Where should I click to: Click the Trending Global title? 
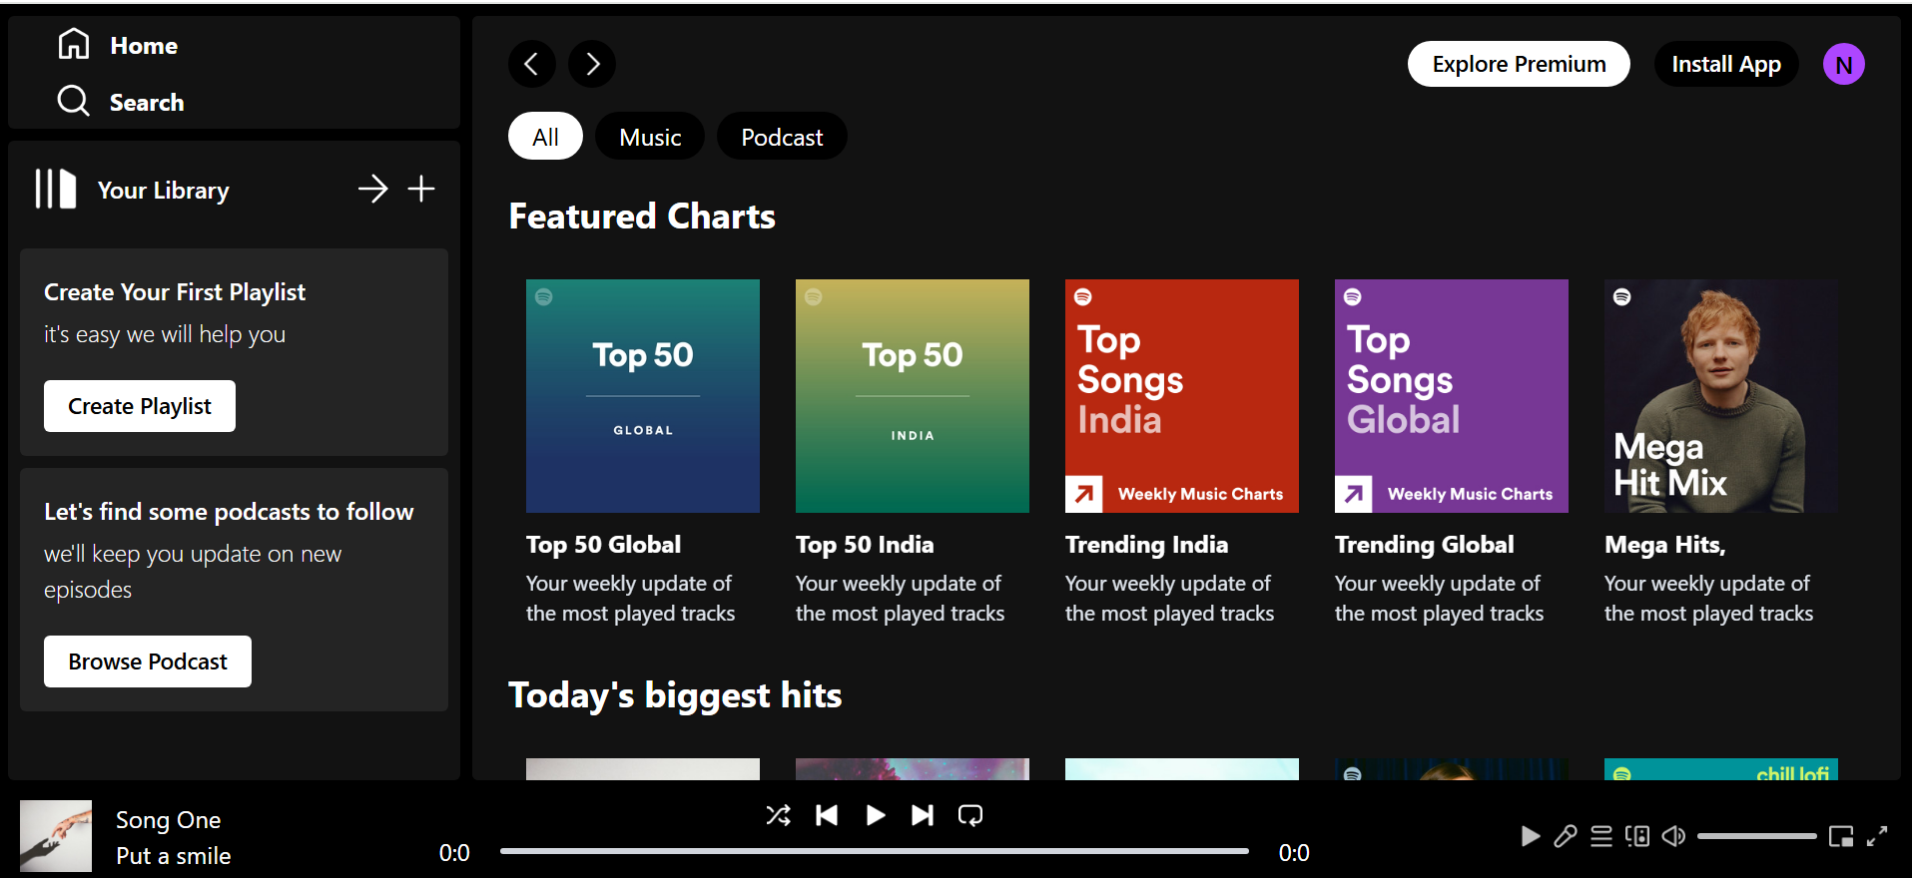click(1425, 545)
